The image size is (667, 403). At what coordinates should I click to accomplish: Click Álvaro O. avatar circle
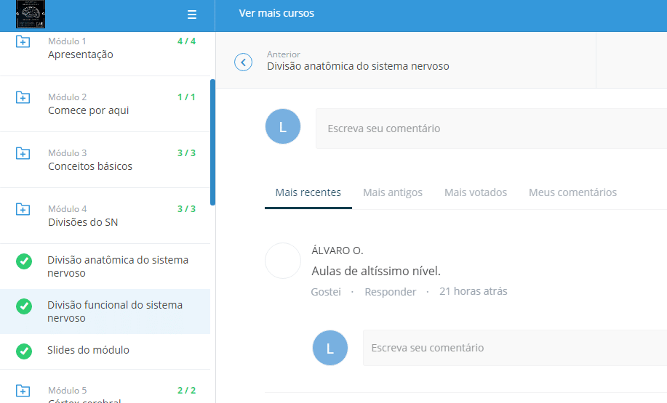point(283,261)
